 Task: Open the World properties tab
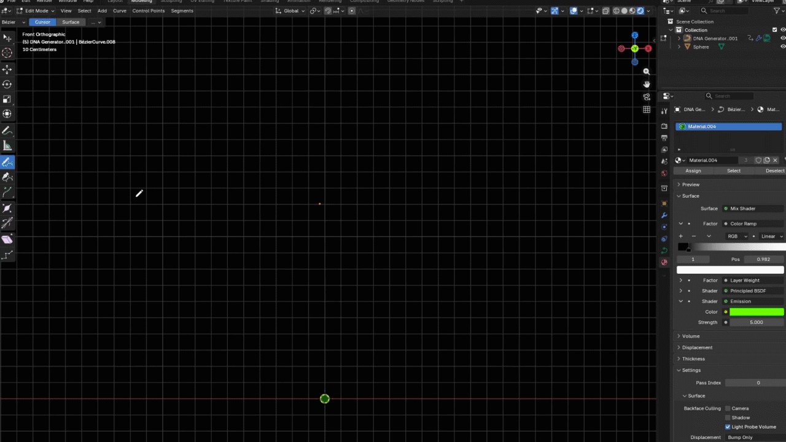(x=664, y=173)
